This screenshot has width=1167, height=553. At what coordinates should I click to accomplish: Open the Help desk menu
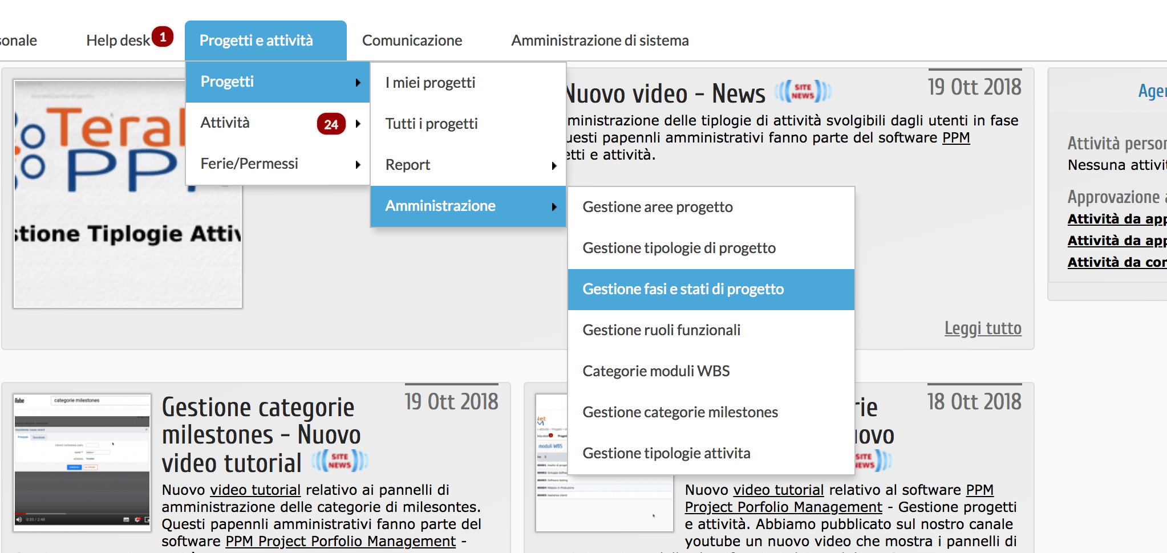[x=118, y=40]
